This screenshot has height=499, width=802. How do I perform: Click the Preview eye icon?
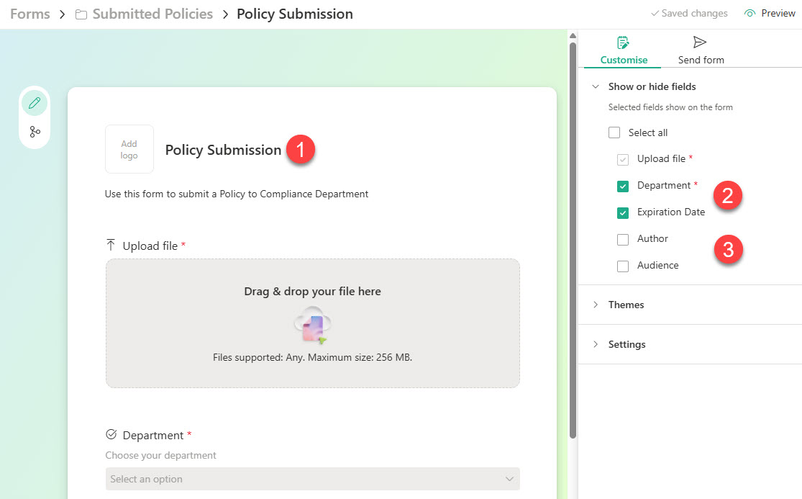(x=749, y=13)
